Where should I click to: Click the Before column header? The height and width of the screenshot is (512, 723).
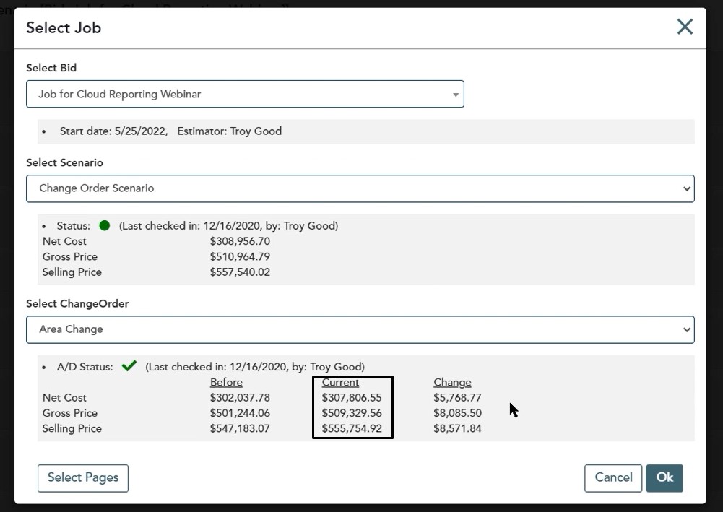[226, 382]
